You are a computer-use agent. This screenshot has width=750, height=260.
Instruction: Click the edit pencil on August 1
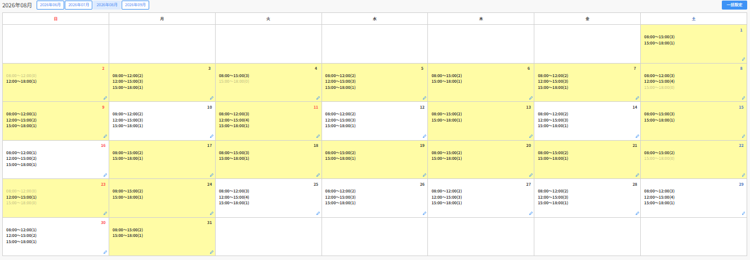click(x=743, y=59)
